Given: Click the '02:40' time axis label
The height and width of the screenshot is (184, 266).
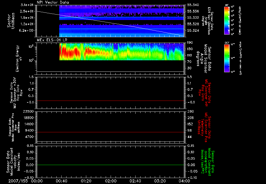Looking at the screenshot, I should tap(135, 181).
